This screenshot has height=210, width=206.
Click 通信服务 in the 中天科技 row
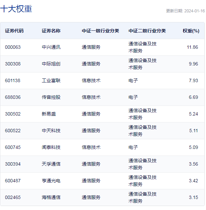point(91,131)
